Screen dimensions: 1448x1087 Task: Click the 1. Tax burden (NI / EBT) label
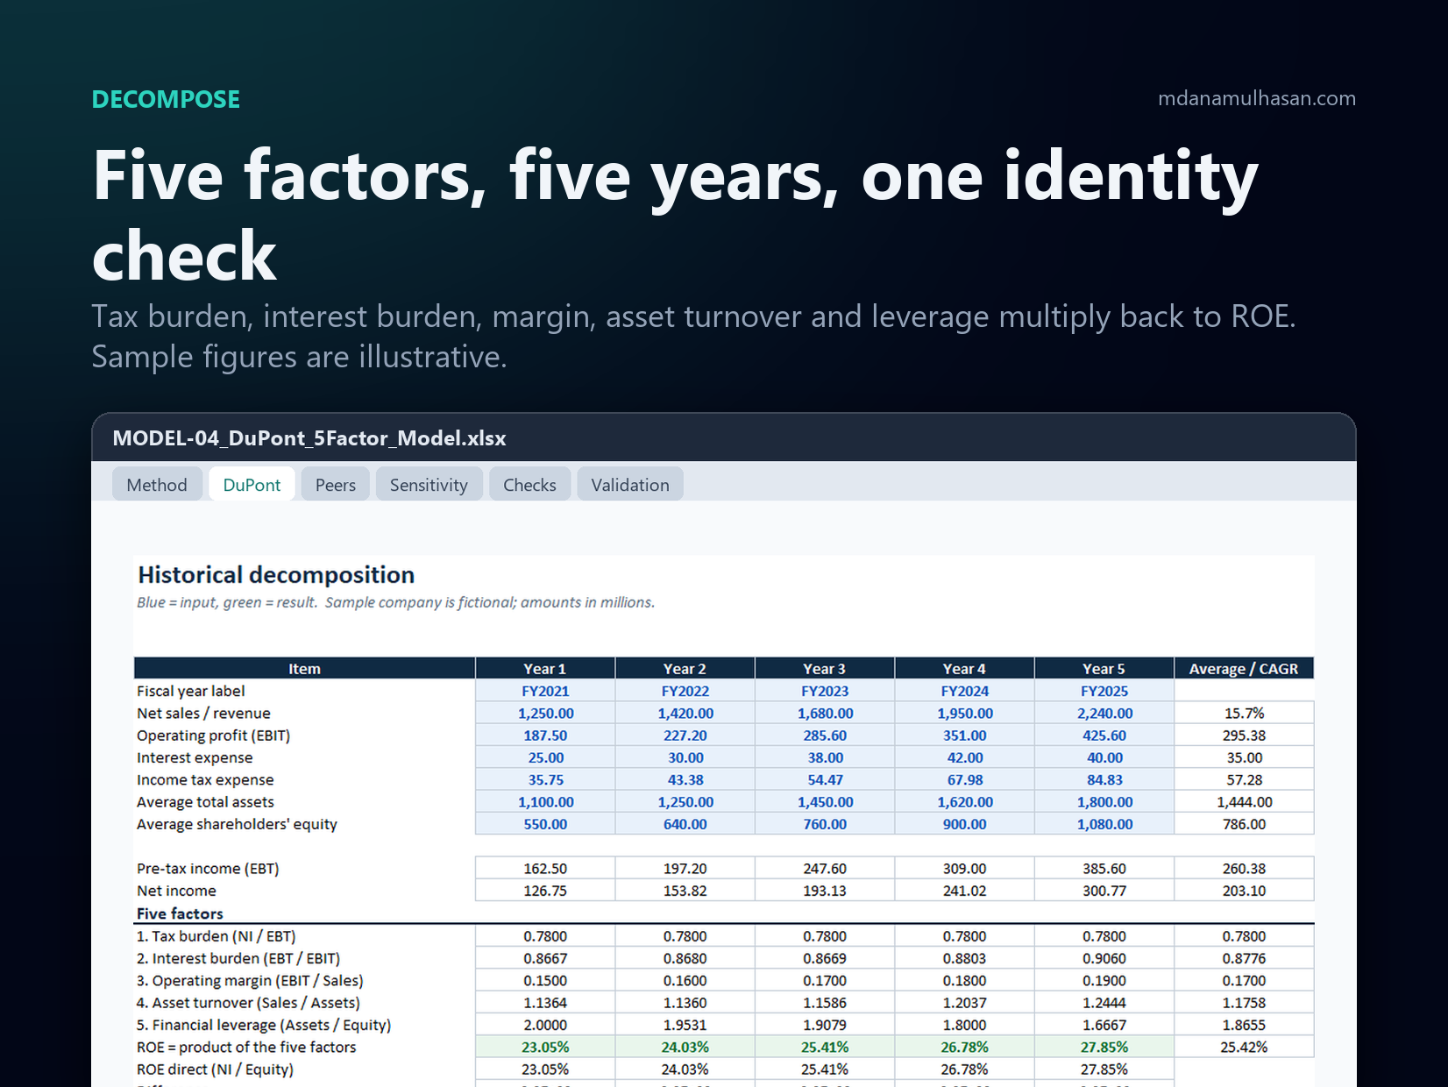[216, 936]
